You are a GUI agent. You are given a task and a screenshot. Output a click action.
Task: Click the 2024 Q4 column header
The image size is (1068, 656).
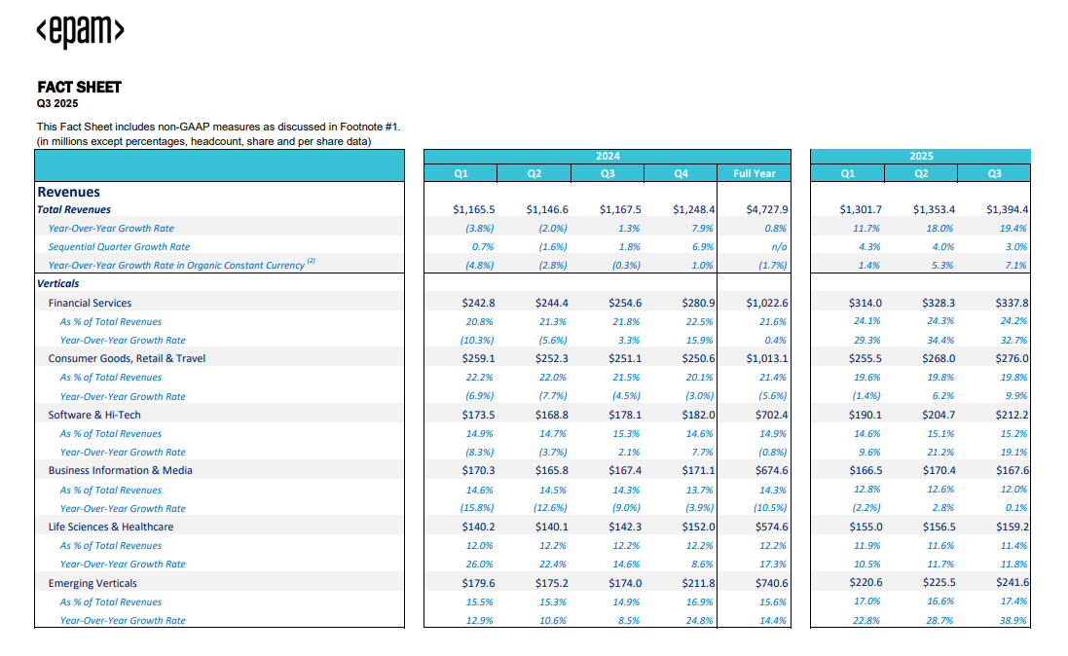681,173
